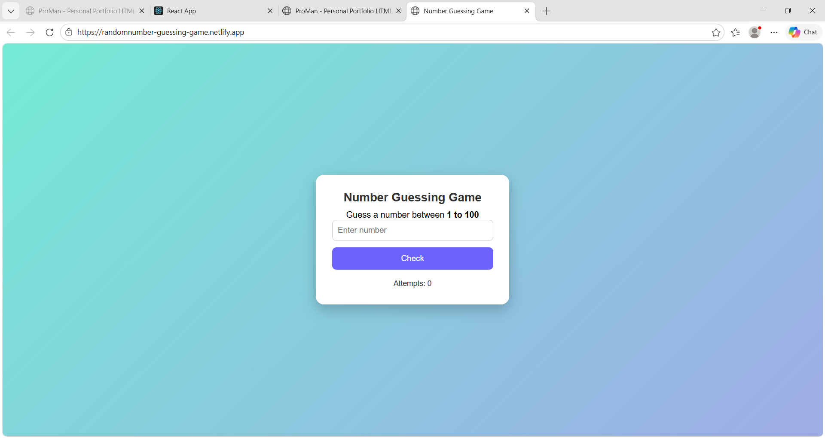This screenshot has height=438, width=825.
Task: Click the Enter number input field
Action: coord(412,230)
